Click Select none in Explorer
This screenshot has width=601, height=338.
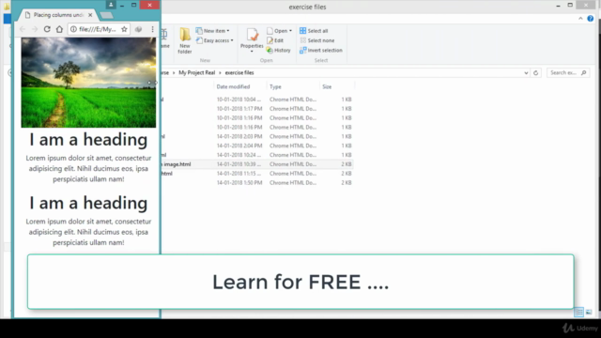[317, 40]
